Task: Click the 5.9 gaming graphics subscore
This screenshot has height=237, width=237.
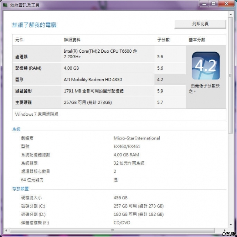Action: point(160,91)
